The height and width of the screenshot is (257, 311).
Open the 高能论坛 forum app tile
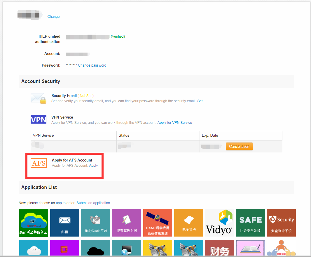tap(281, 248)
